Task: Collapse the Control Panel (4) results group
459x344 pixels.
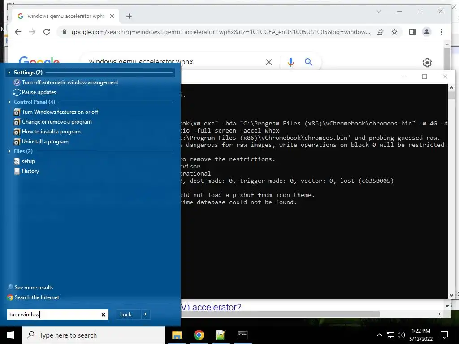Action: click(9, 102)
